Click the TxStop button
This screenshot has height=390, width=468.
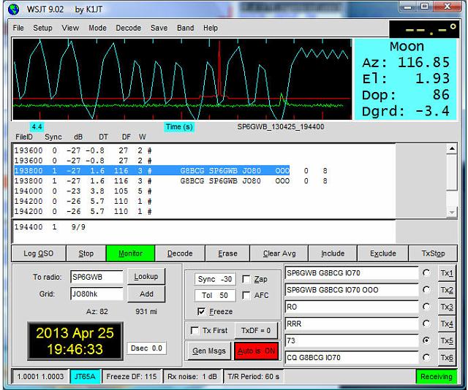pos(433,253)
